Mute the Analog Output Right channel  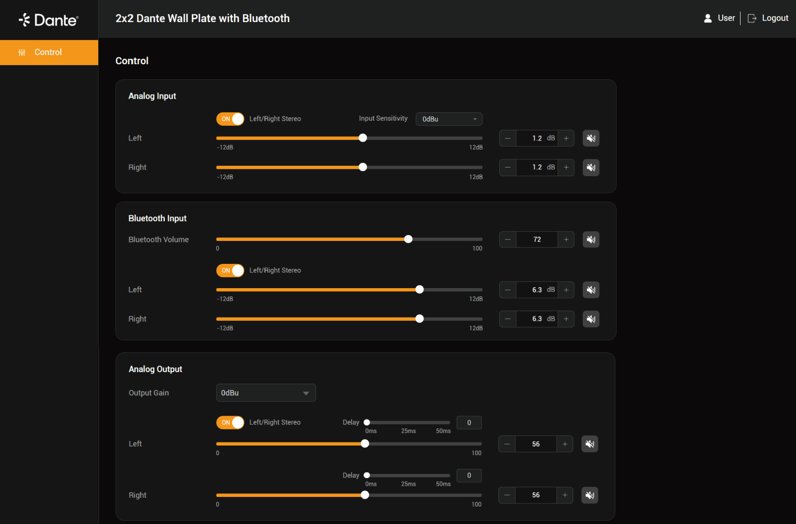pos(590,495)
